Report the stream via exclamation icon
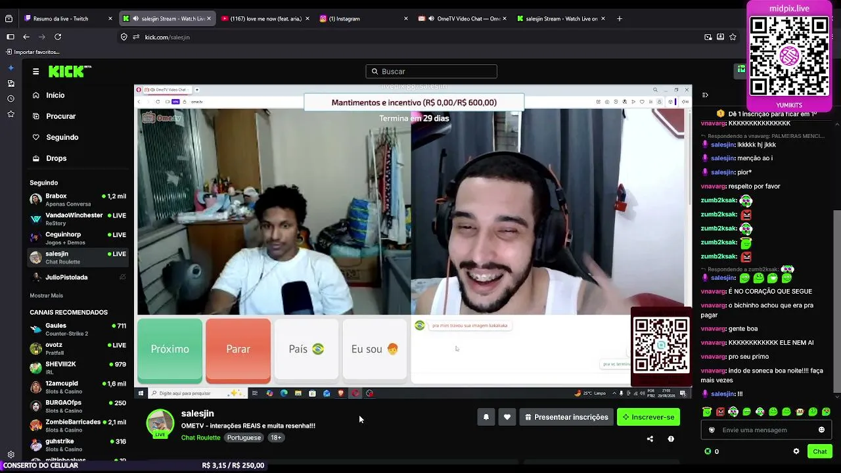Screen dimensions: 841x473 point(671,439)
